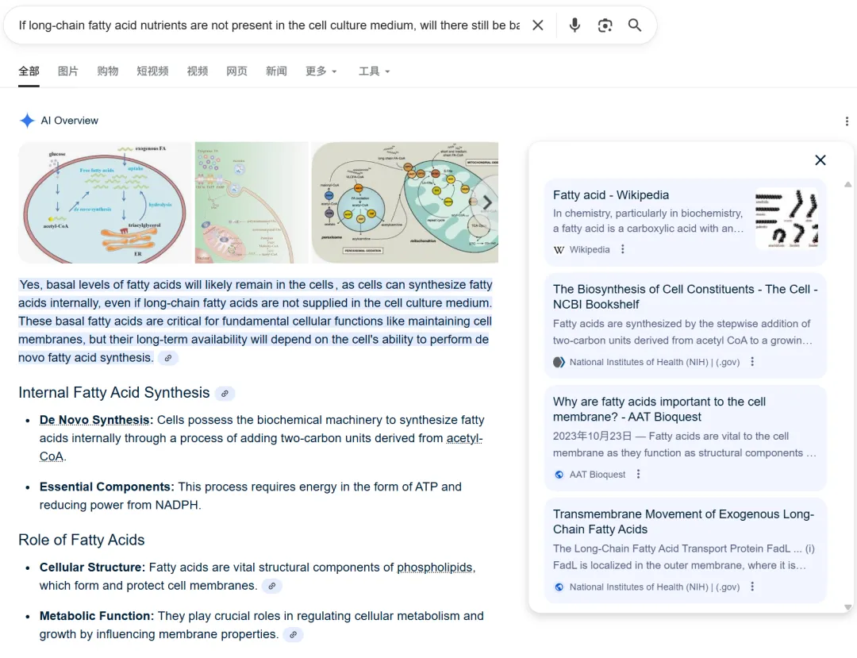Start voice search with microphone icon
Viewport: 857px width, 658px height.
[575, 25]
